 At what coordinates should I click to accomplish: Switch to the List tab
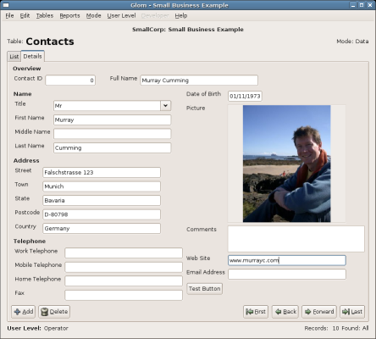(14, 57)
